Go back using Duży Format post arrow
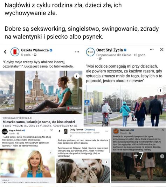 pyautogui.click(x=60, y=131)
